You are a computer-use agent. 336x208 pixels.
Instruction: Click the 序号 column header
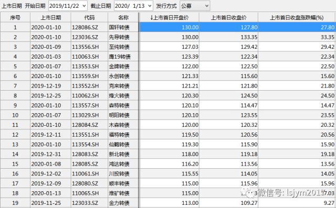pyautogui.click(x=15, y=17)
